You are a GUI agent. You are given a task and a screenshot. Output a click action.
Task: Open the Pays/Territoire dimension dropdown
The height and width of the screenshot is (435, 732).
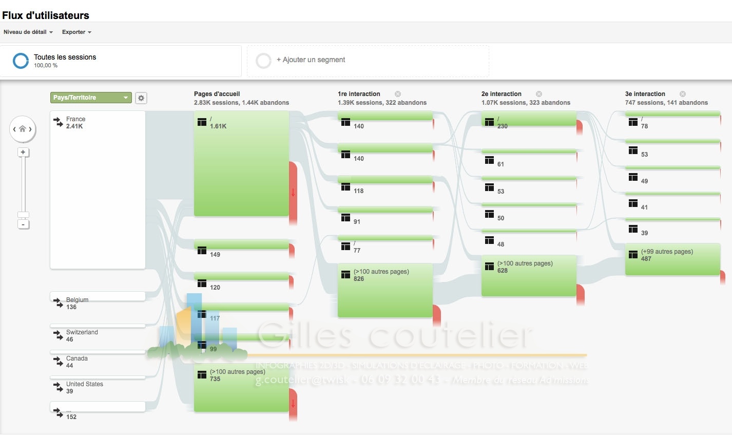click(x=91, y=98)
